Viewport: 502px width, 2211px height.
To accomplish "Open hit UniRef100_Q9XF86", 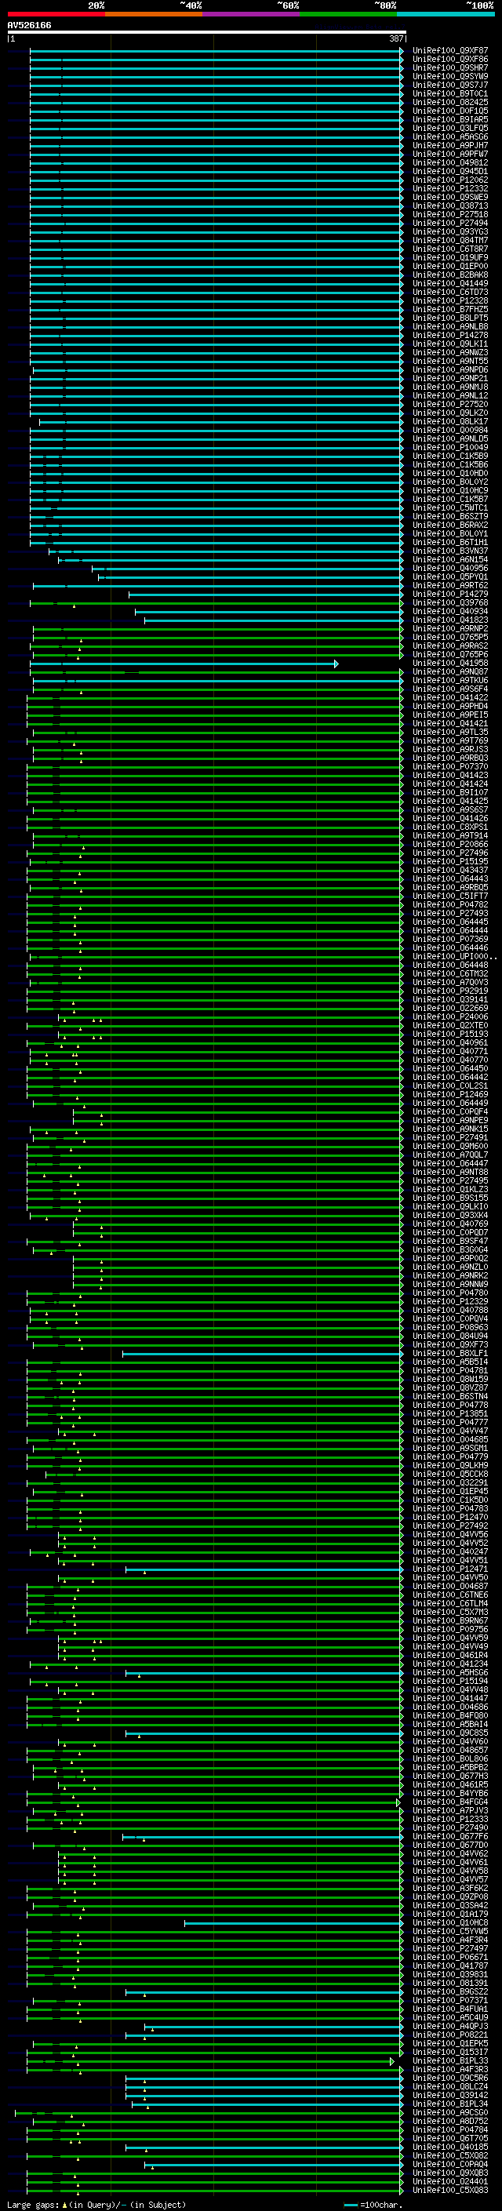I will [450, 60].
